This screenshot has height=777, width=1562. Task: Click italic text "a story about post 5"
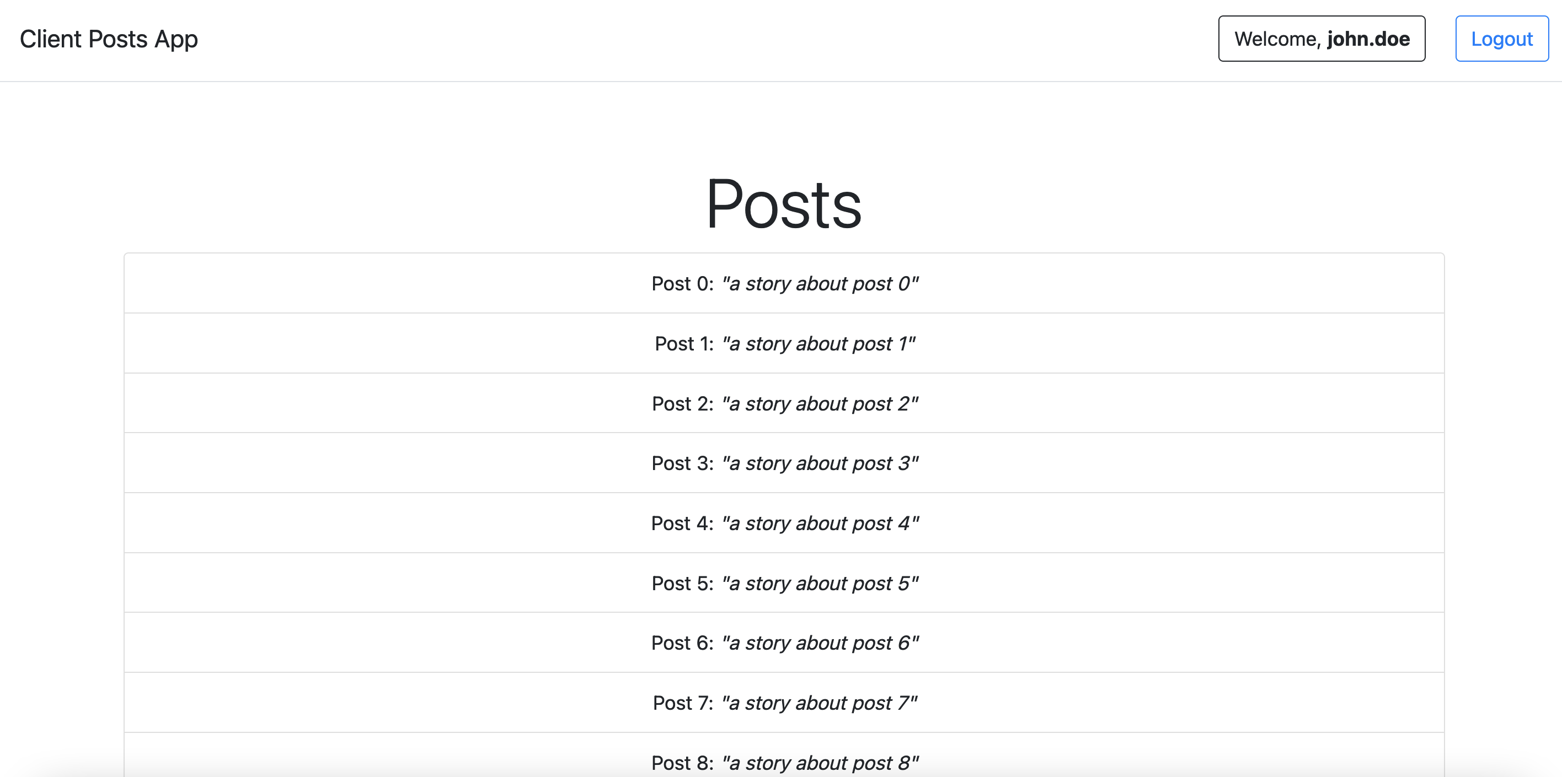820,582
